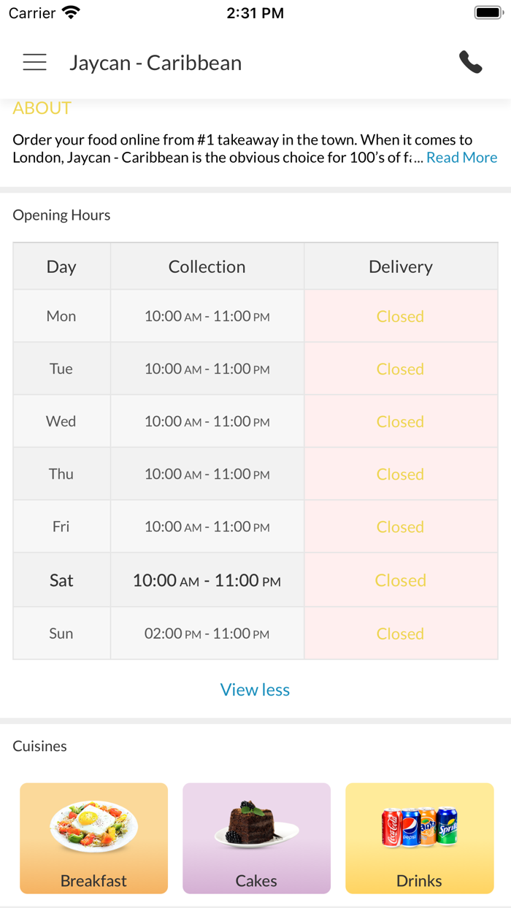Tap the Wi-Fi status icon
The image size is (511, 908).
[72, 12]
